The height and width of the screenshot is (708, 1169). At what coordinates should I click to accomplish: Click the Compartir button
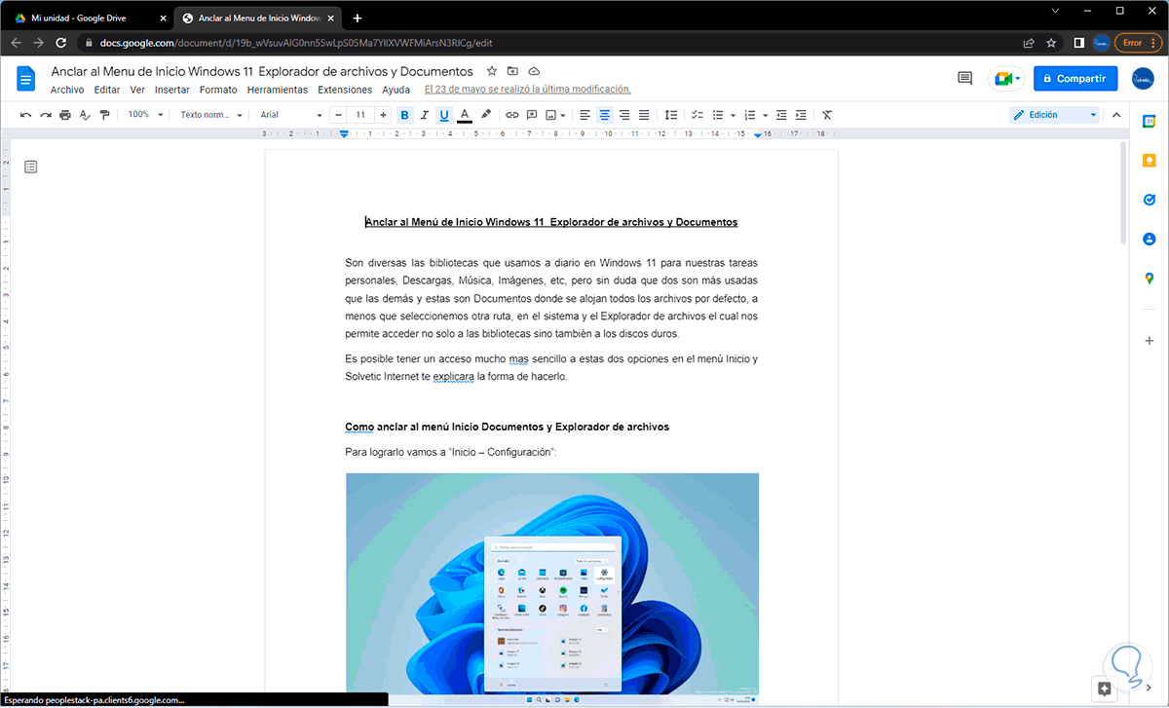(1075, 79)
